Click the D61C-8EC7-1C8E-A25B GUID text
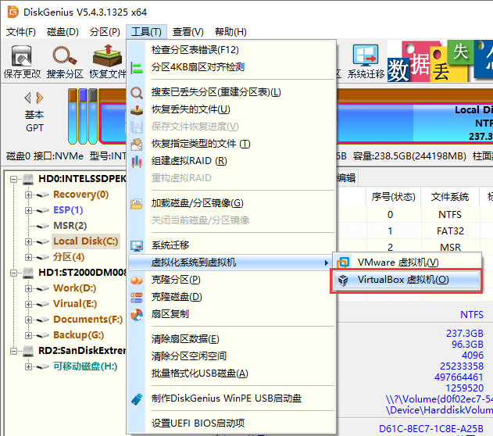This screenshot has height=436, width=493. pos(430,429)
